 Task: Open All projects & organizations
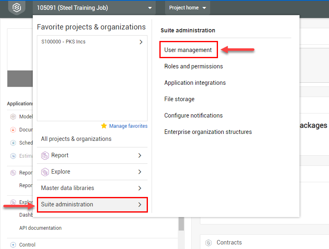(x=76, y=139)
